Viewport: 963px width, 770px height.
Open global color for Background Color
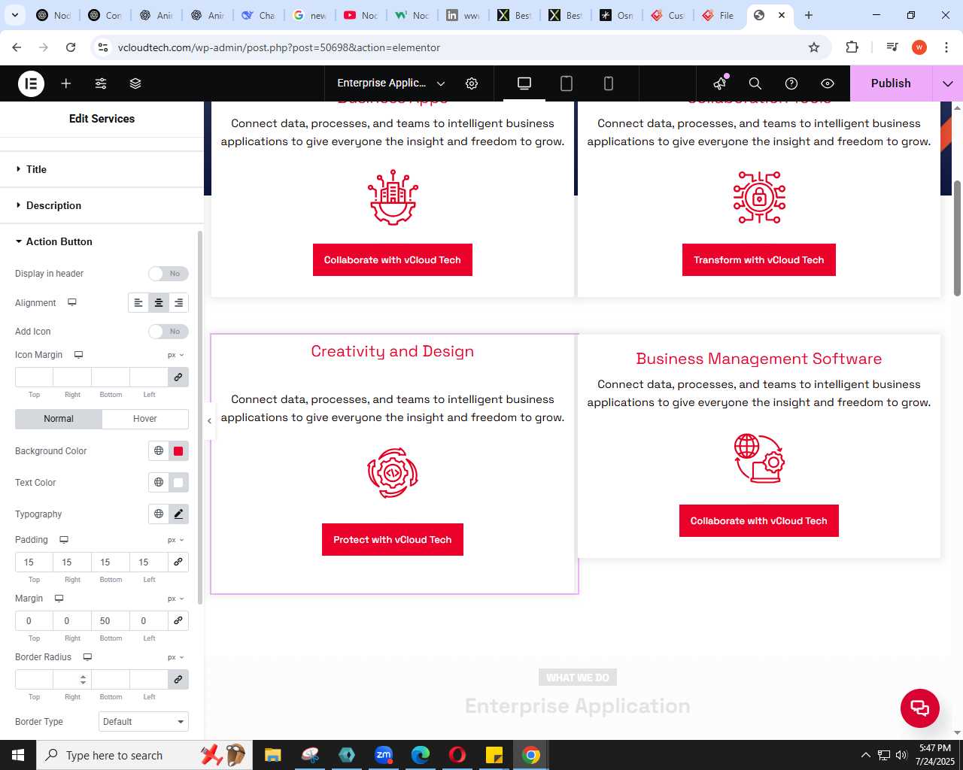tap(159, 451)
